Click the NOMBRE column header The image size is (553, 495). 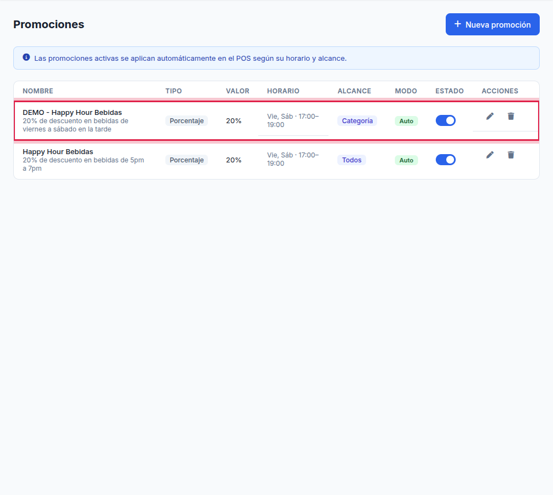(38, 91)
